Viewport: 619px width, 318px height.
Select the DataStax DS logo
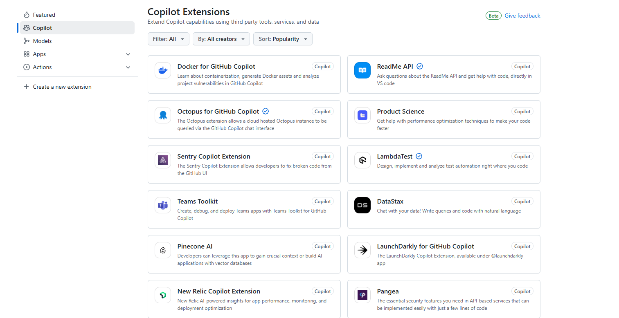[362, 205]
